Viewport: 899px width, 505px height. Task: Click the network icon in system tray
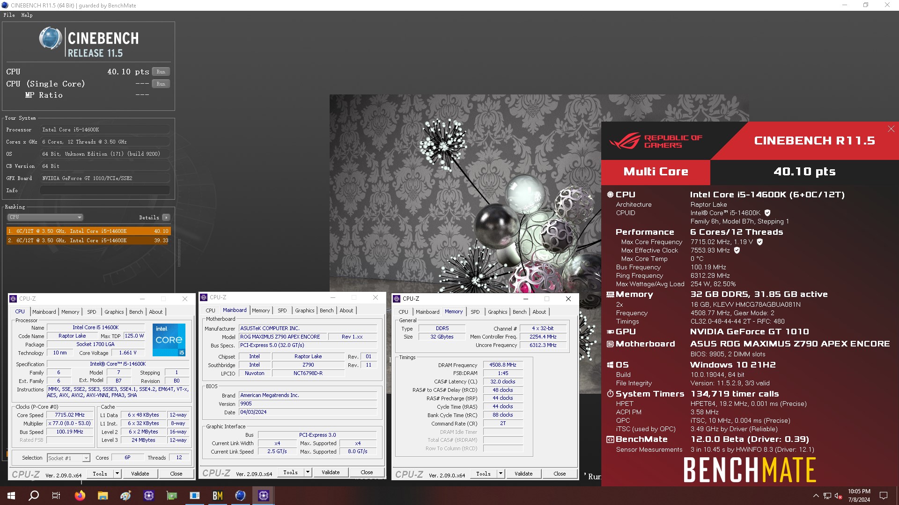[827, 496]
